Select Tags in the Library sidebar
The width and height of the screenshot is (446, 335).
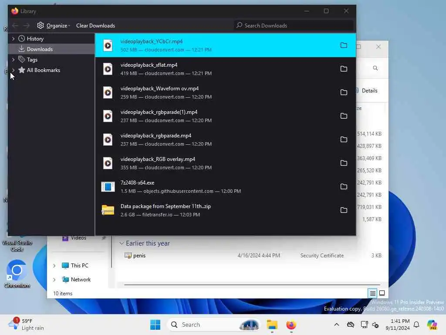(x=51, y=59)
